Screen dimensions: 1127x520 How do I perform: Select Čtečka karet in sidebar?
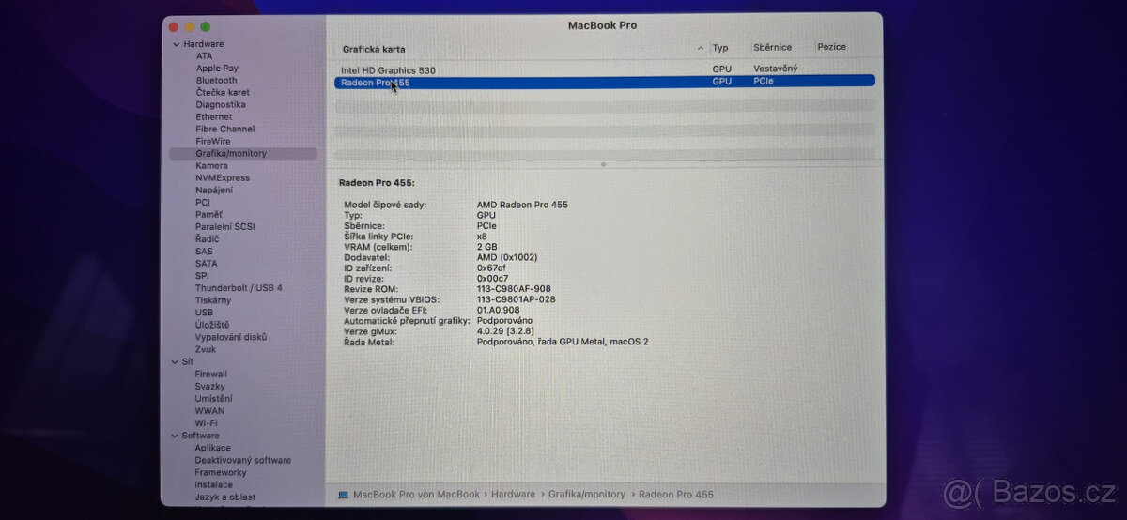(x=223, y=93)
